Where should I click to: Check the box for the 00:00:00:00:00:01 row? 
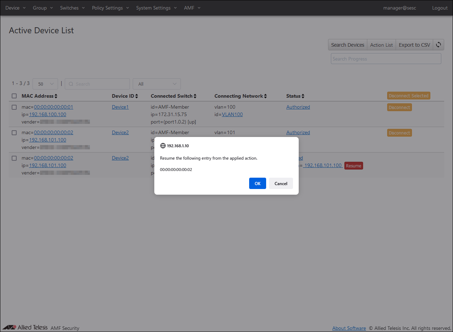pyautogui.click(x=14, y=107)
